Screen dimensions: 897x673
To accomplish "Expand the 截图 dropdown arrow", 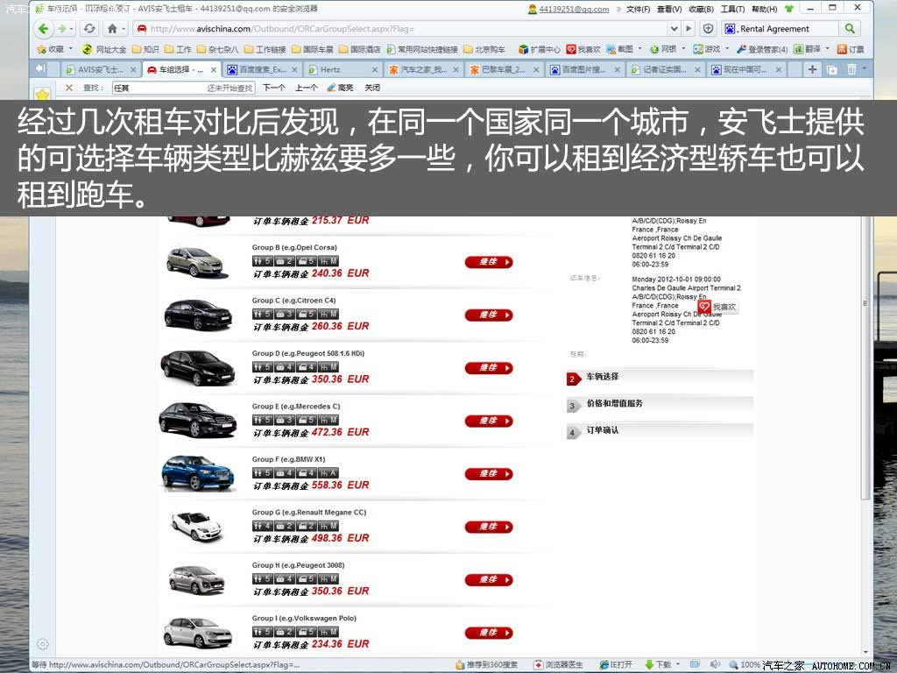I will click(639, 49).
